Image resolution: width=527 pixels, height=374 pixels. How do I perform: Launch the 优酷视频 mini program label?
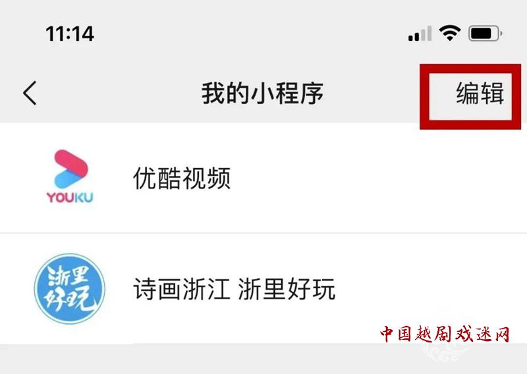[x=182, y=178]
